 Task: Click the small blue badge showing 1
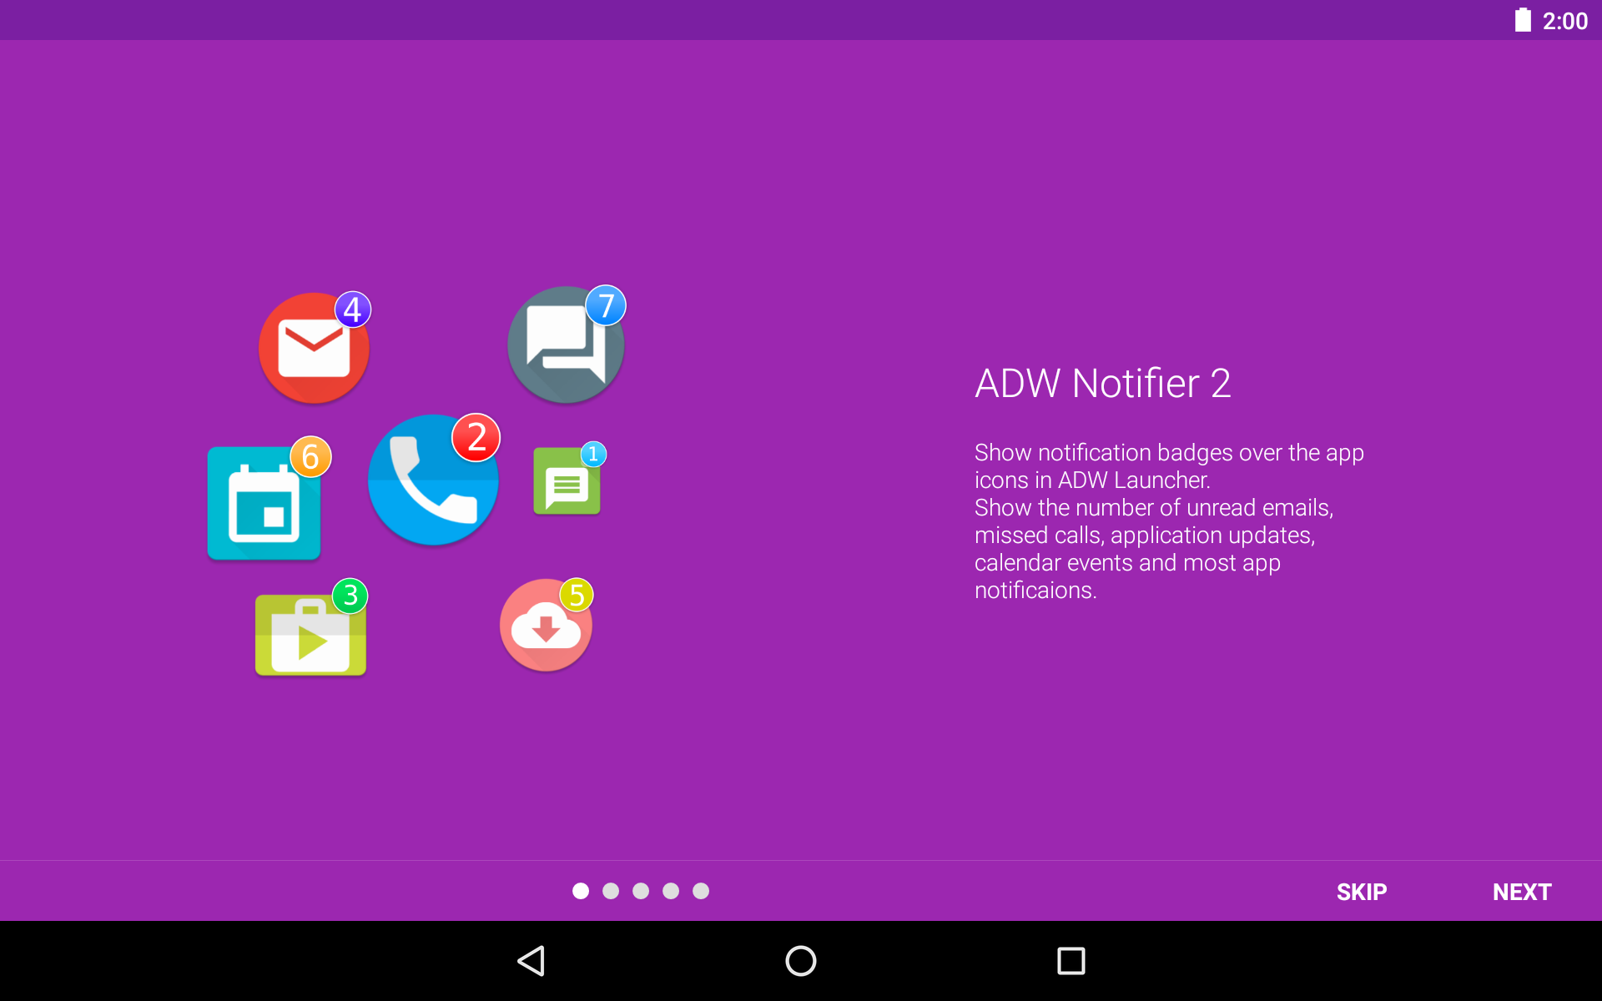point(593,454)
